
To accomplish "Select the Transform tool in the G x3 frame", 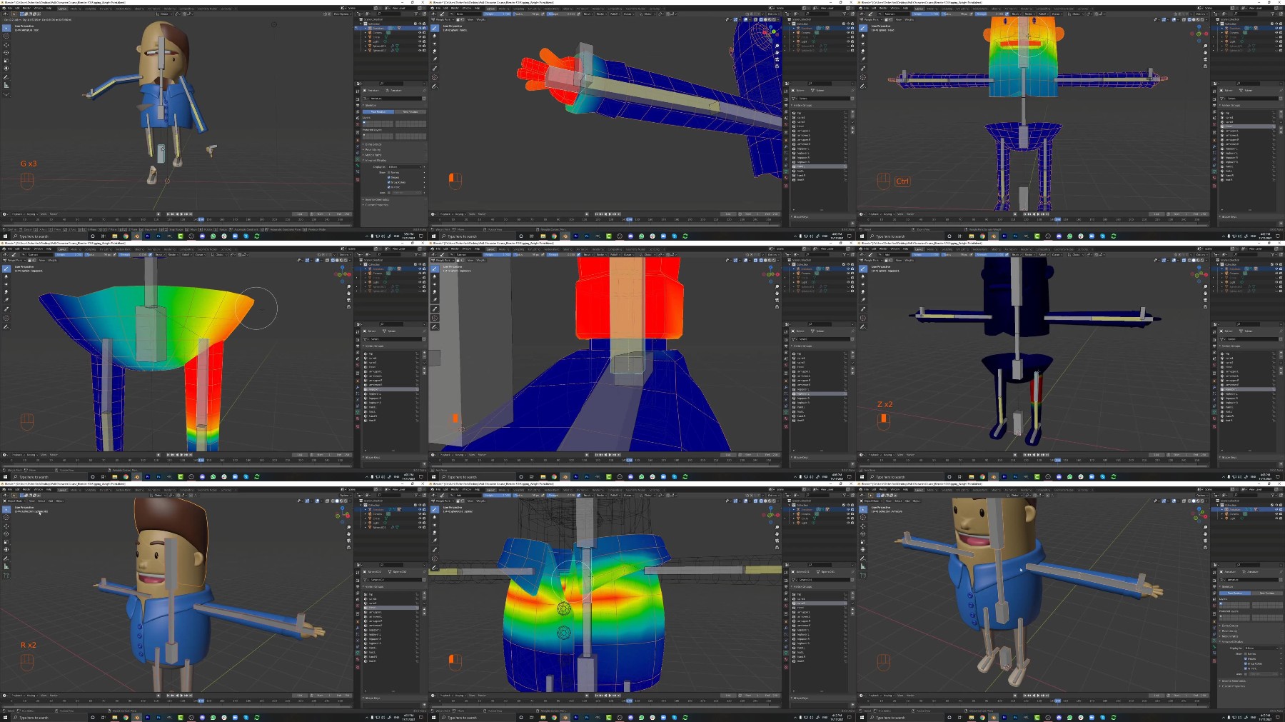I will coord(6,69).
